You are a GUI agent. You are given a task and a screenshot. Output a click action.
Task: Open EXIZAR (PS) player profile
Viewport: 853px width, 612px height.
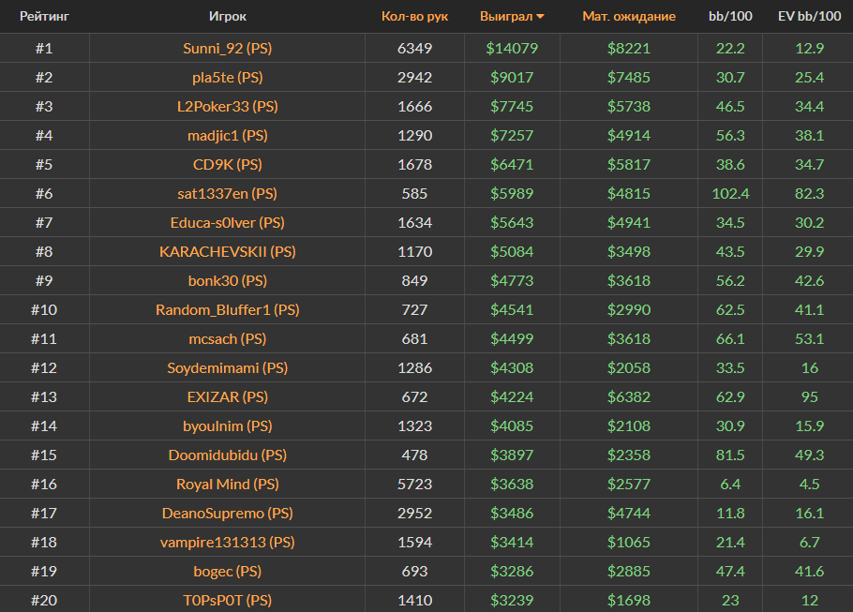pos(228,396)
